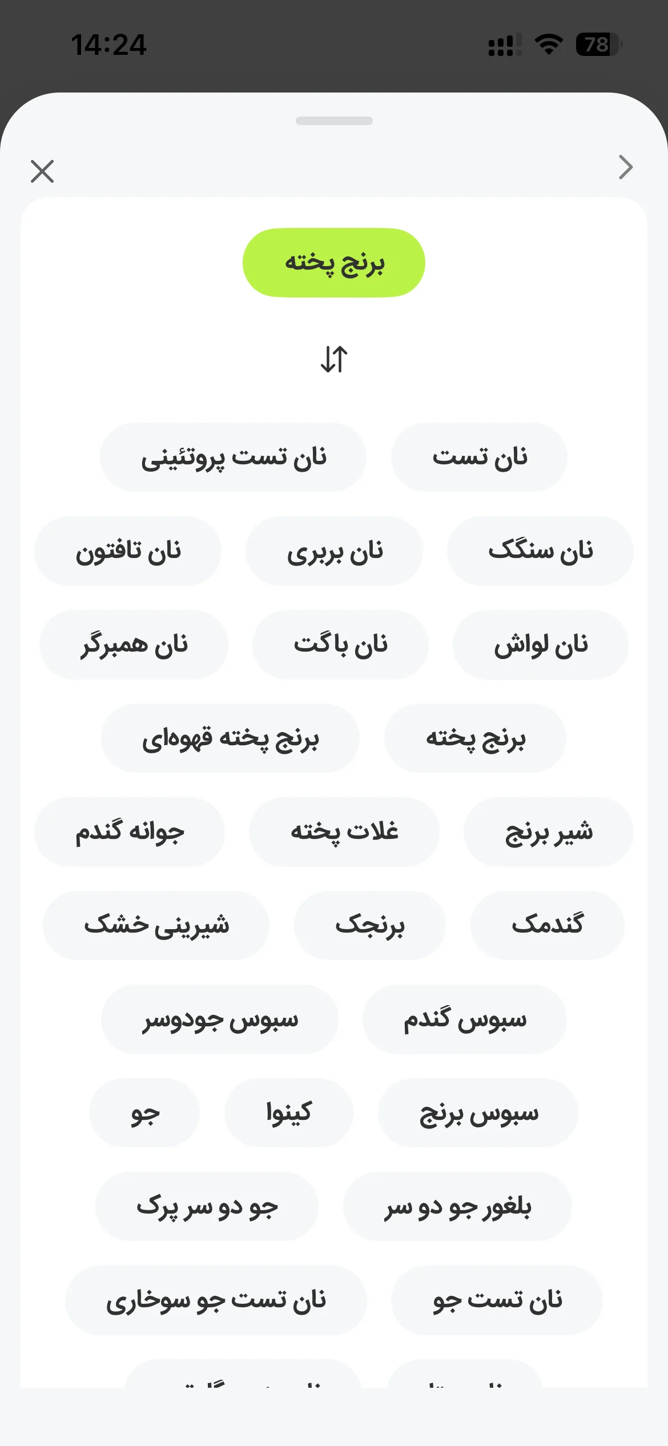Select نان لواش from the list
The height and width of the screenshot is (1446, 668).
(540, 644)
